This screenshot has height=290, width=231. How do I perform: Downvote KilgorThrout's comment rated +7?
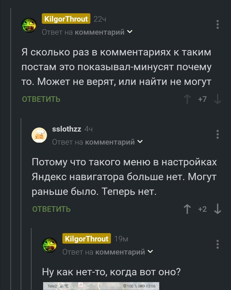coord(217,99)
